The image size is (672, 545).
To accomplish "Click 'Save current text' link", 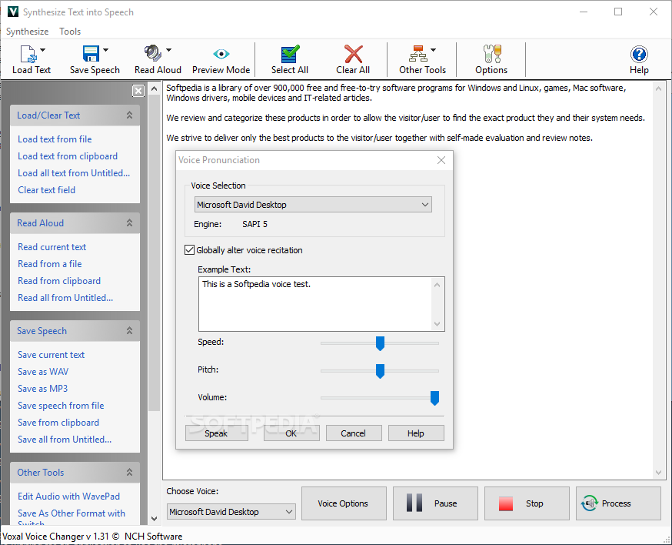I will [51, 354].
